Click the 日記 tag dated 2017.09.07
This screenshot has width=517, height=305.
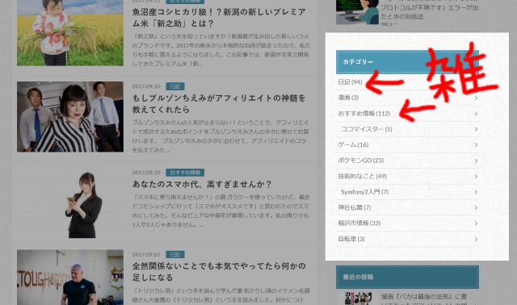coord(174,255)
